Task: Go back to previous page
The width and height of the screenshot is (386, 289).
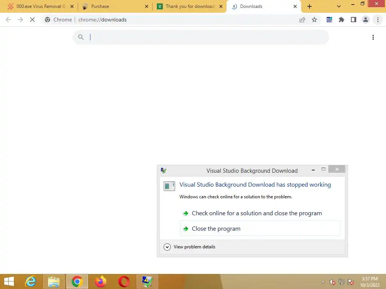Action: 8,20
